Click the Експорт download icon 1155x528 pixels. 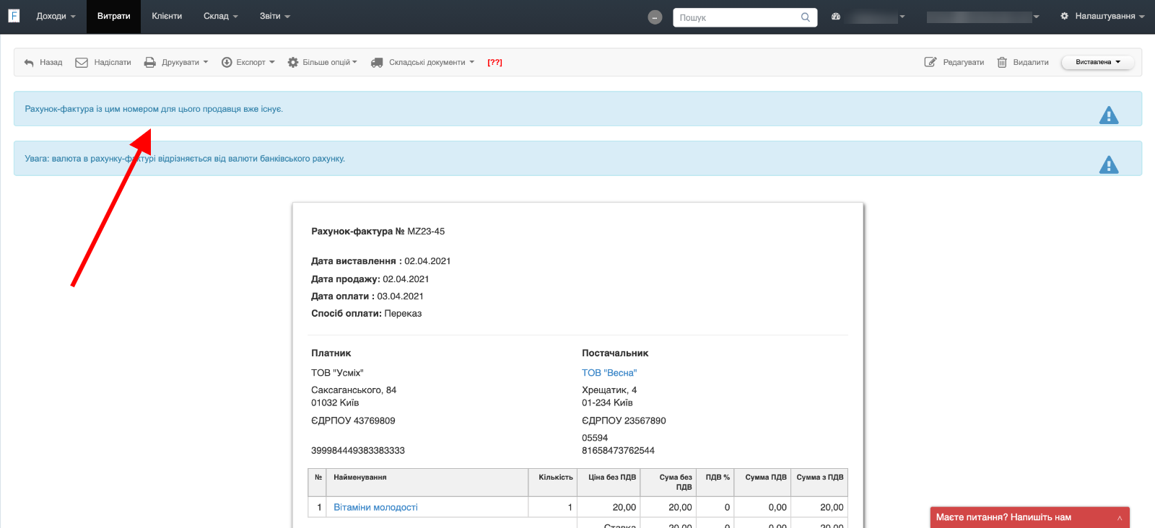pyautogui.click(x=227, y=63)
